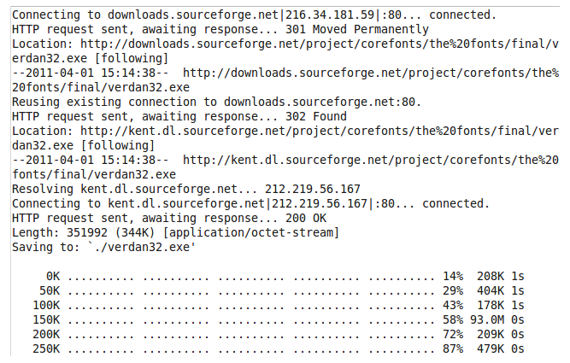
Task: Click the 'Resolving kent.dl.sourceforge.net' line
Action: pyautogui.click(x=128, y=189)
